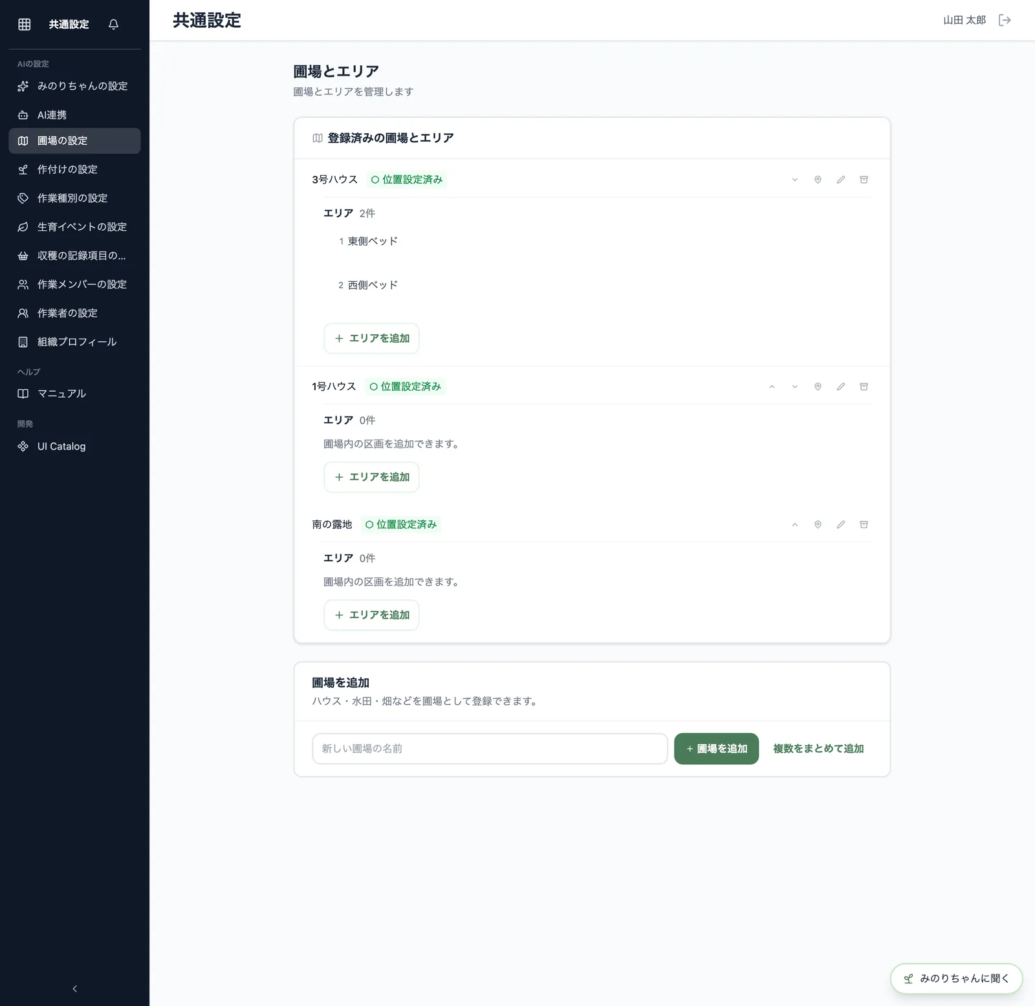
Task: Click 複数をまとめて追加 link
Action: click(x=818, y=749)
